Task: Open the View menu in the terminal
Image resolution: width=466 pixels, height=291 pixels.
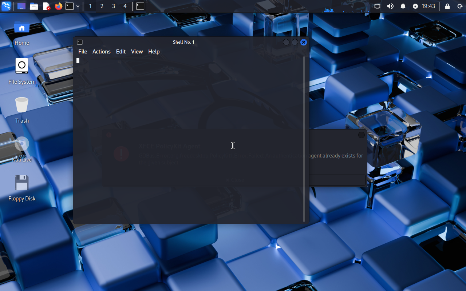Action: [x=137, y=52]
